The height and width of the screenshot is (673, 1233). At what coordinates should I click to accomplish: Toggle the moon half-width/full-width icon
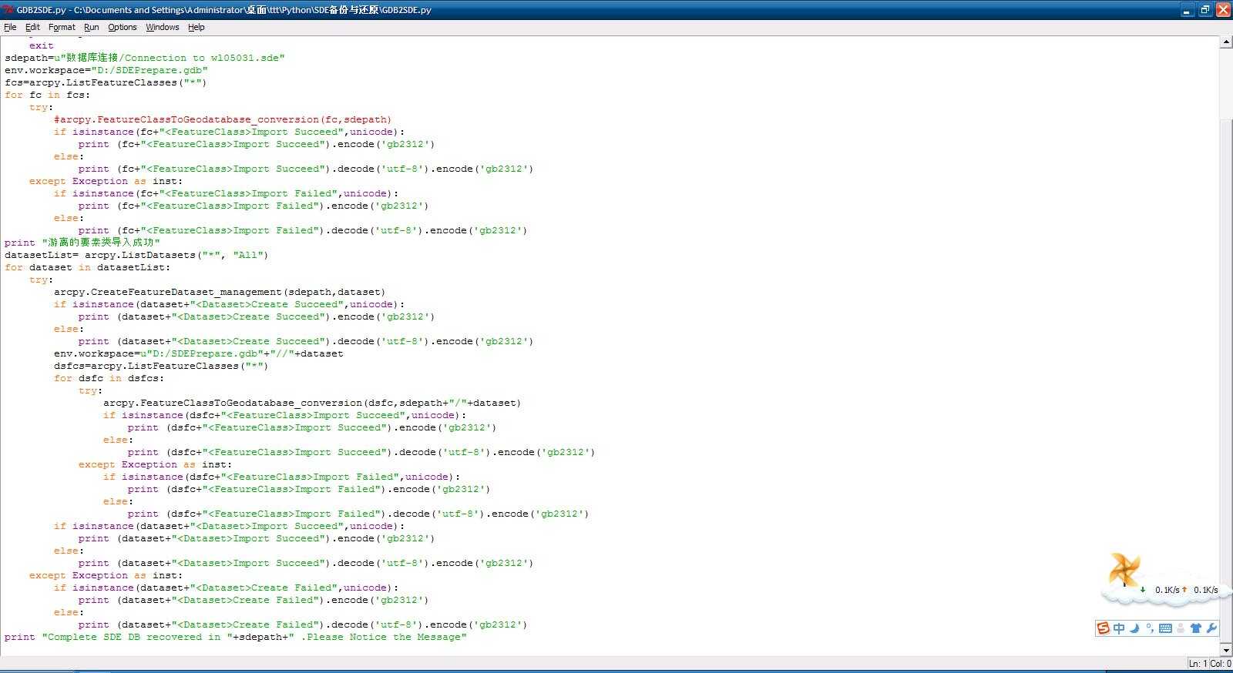coord(1134,628)
